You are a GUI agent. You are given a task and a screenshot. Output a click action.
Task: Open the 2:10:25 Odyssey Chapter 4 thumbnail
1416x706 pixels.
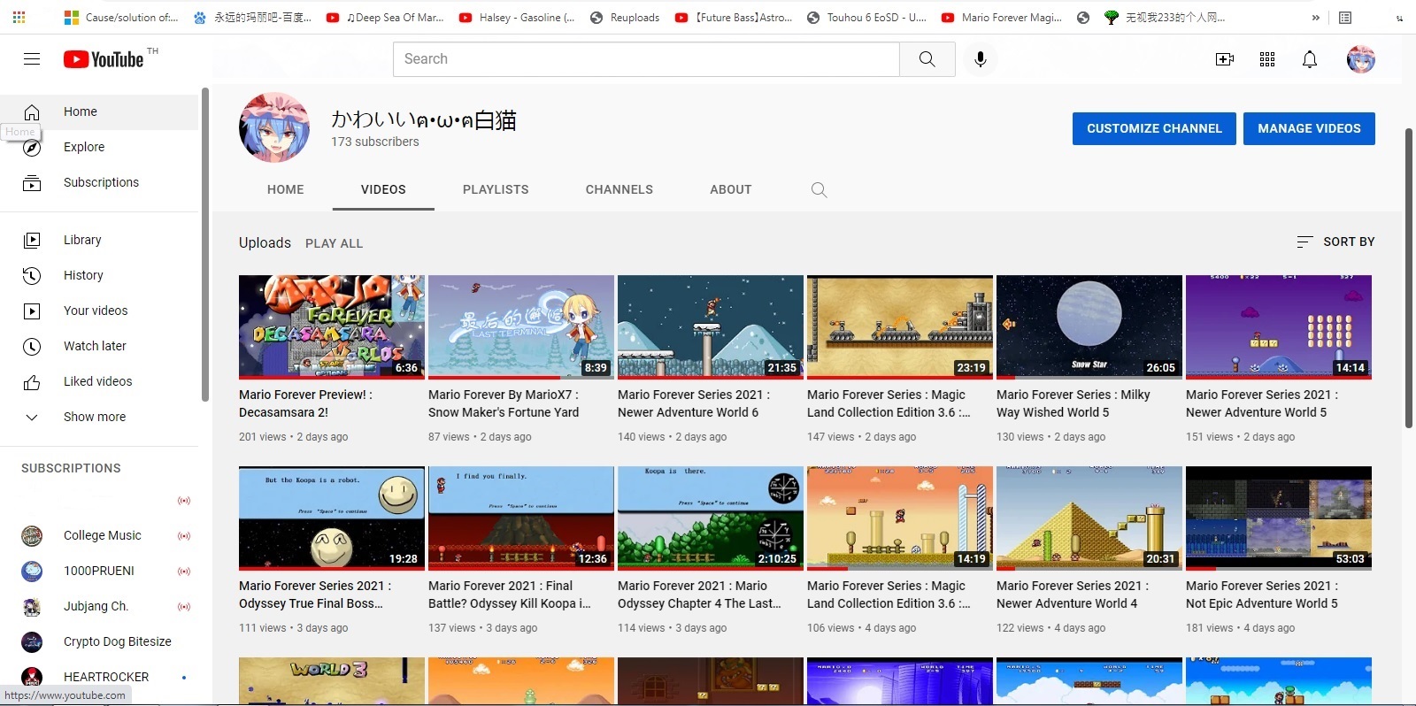(711, 518)
